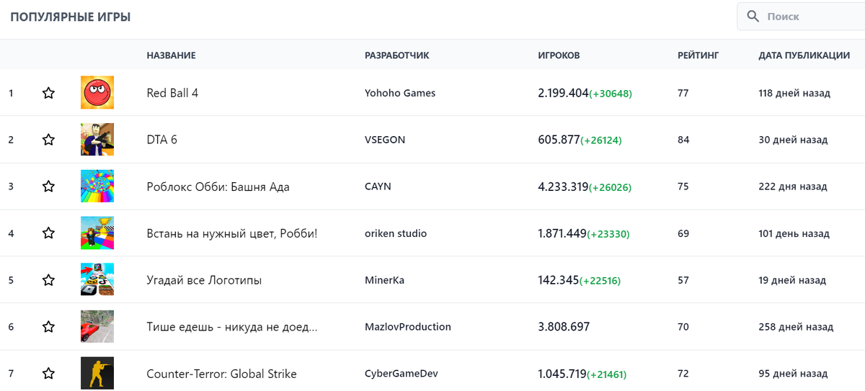Open the Red Ball 4 game thumbnail
The width and height of the screenshot is (865, 391).
pyautogui.click(x=97, y=93)
